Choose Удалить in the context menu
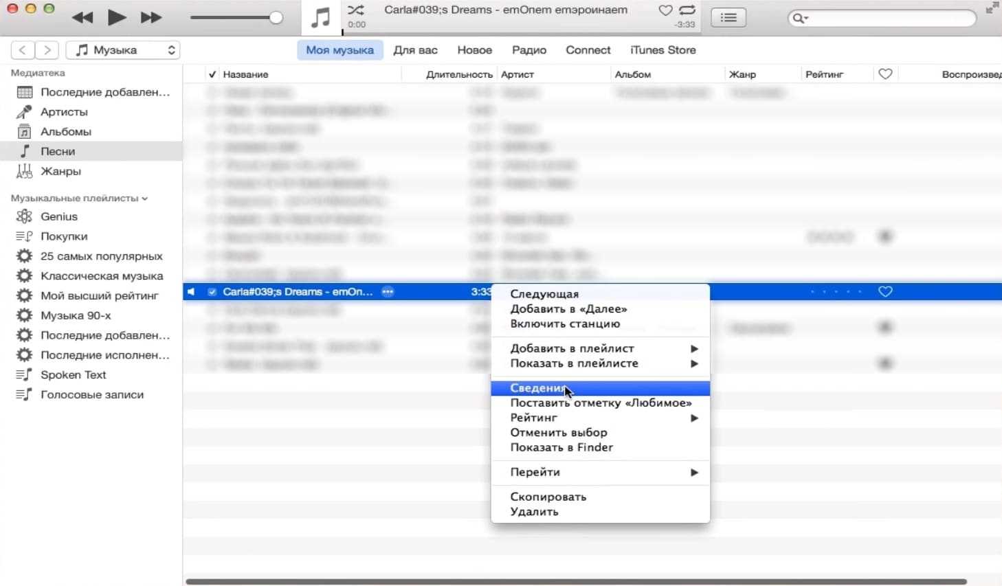 pos(601,512)
